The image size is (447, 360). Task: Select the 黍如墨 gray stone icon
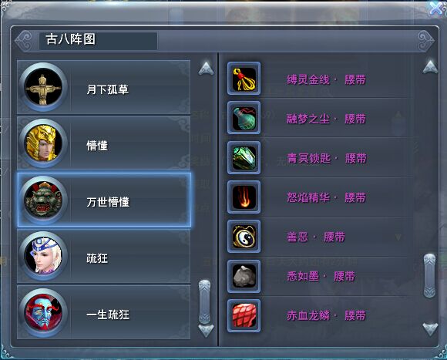244,276
